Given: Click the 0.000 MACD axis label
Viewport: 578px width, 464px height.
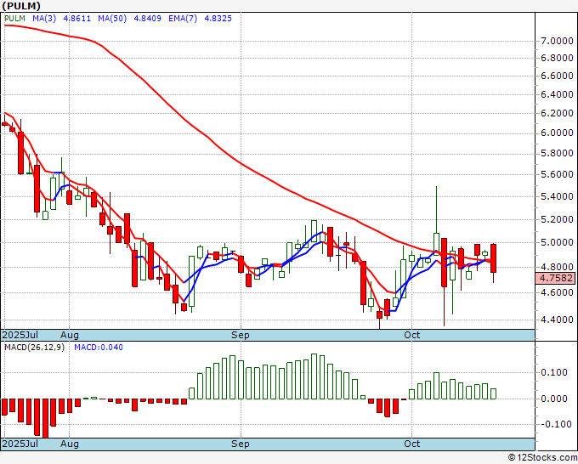Looking at the screenshot, I should tap(554, 399).
